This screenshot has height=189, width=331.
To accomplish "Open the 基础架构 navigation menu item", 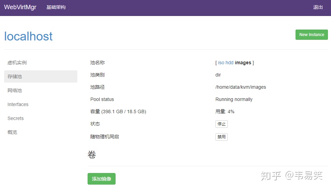I will pyautogui.click(x=56, y=7).
